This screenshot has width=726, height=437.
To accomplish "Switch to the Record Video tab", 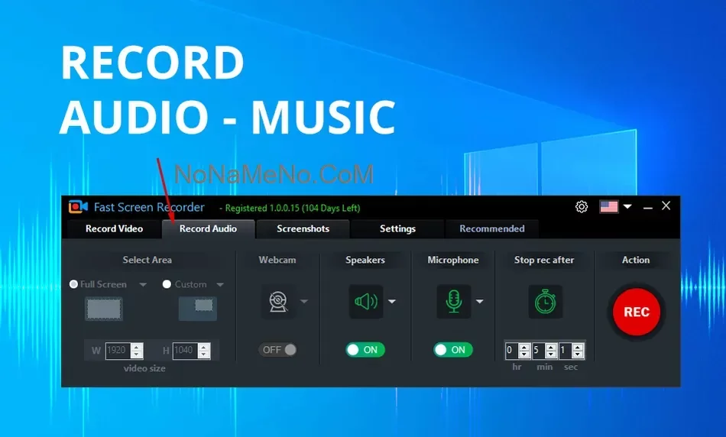I will pyautogui.click(x=114, y=228).
